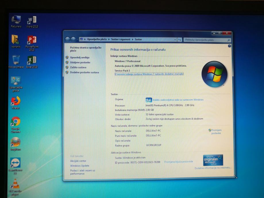Open the korisnik user folder icon
Screen dimensions: 264x198
click(16, 41)
